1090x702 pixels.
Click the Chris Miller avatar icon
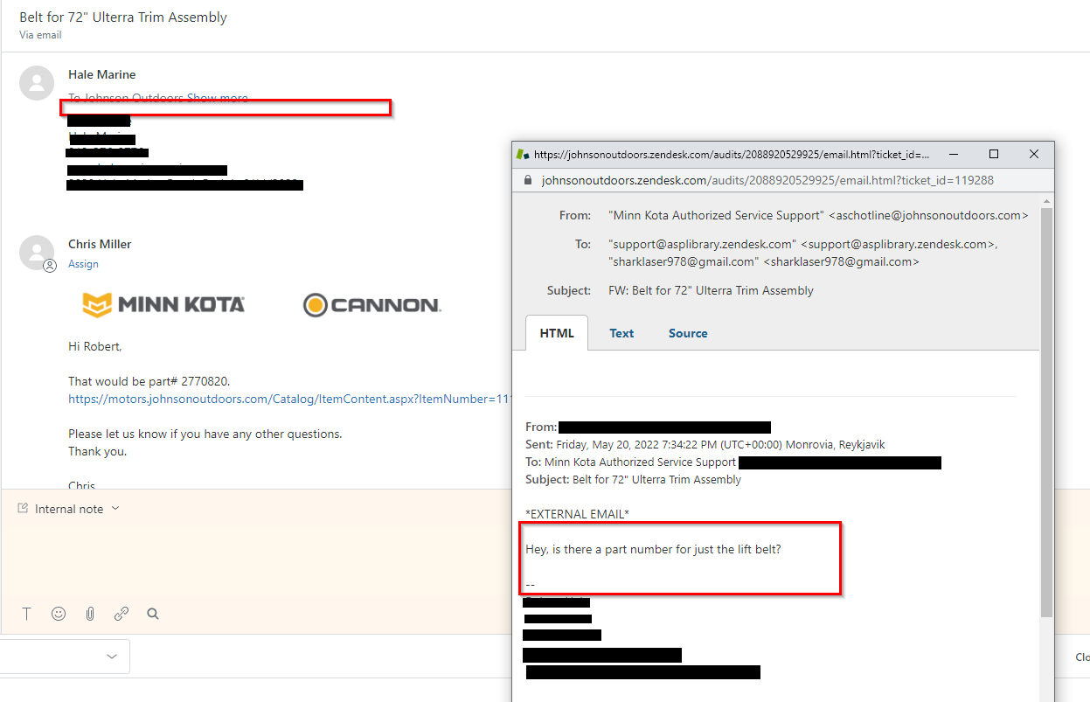(37, 252)
